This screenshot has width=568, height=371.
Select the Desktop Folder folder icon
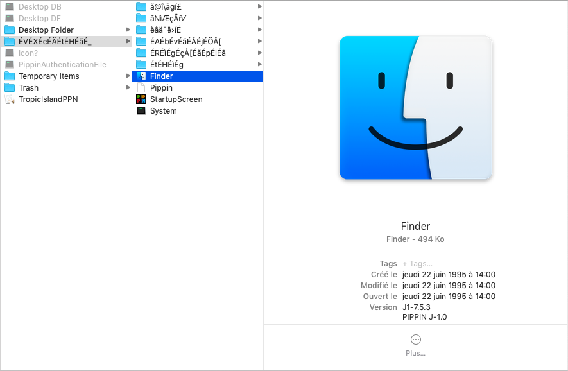[10, 30]
